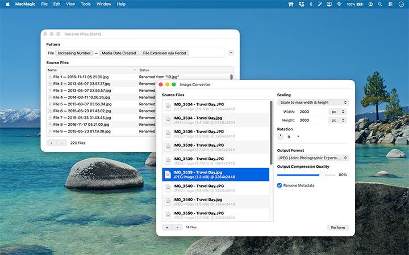Click the Height input field

pos(311,121)
